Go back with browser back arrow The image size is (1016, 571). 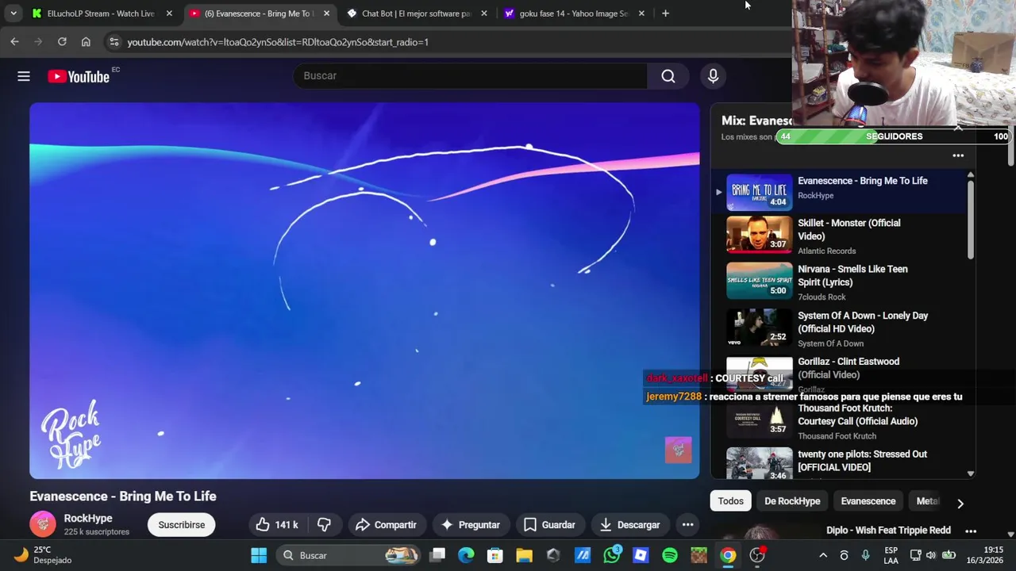tap(14, 41)
